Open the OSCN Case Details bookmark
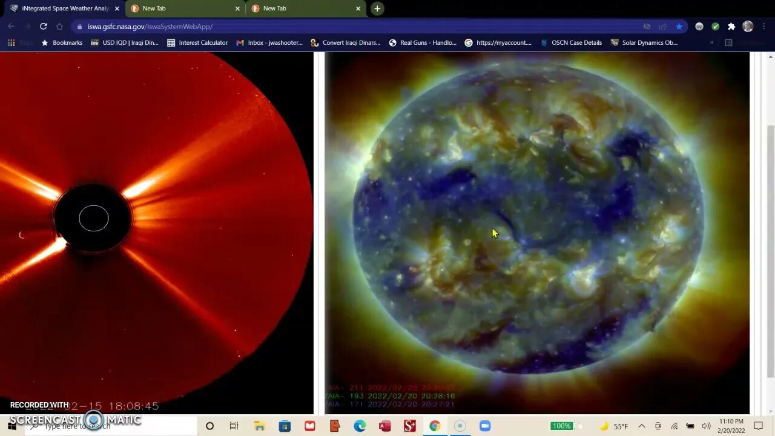Image resolution: width=775 pixels, height=436 pixels. click(571, 42)
